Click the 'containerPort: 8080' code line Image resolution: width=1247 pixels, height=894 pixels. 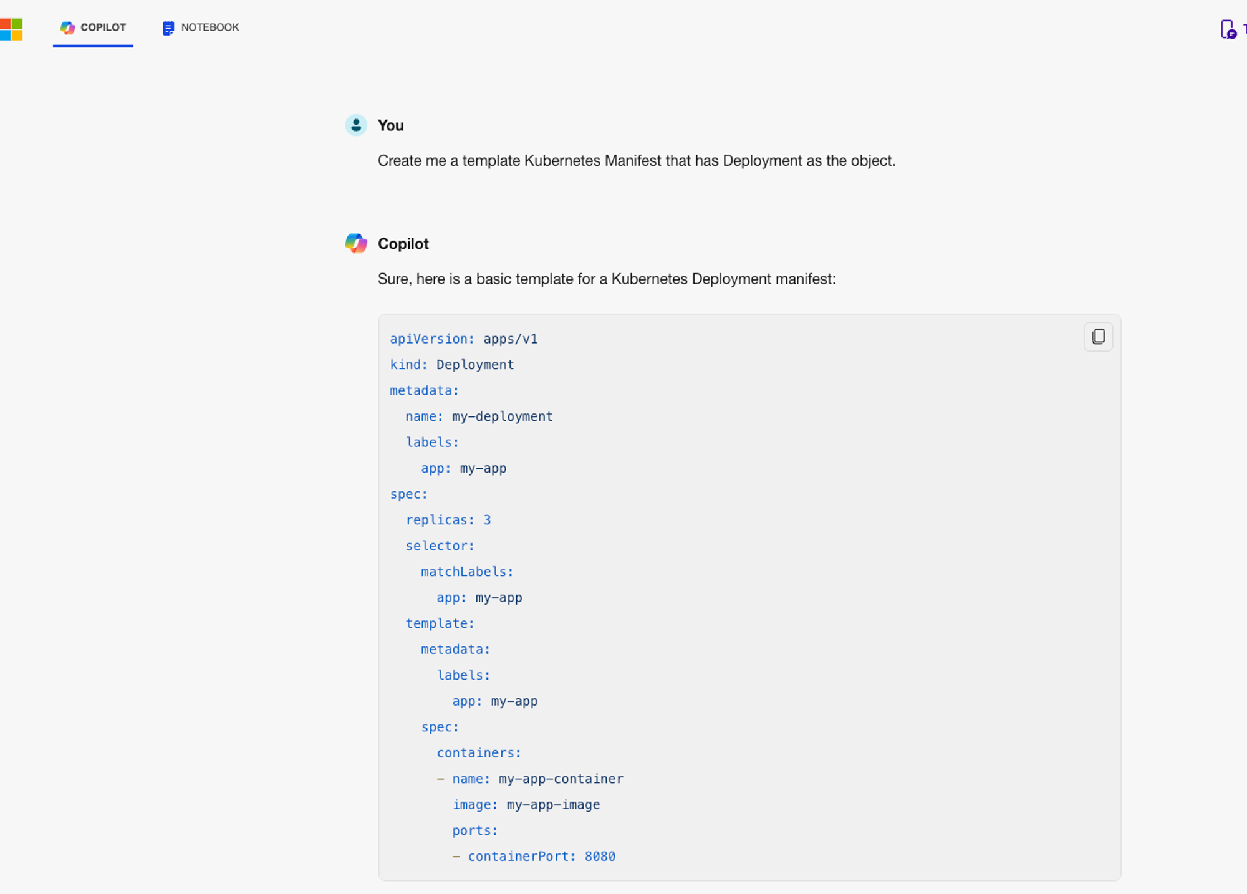coord(541,857)
